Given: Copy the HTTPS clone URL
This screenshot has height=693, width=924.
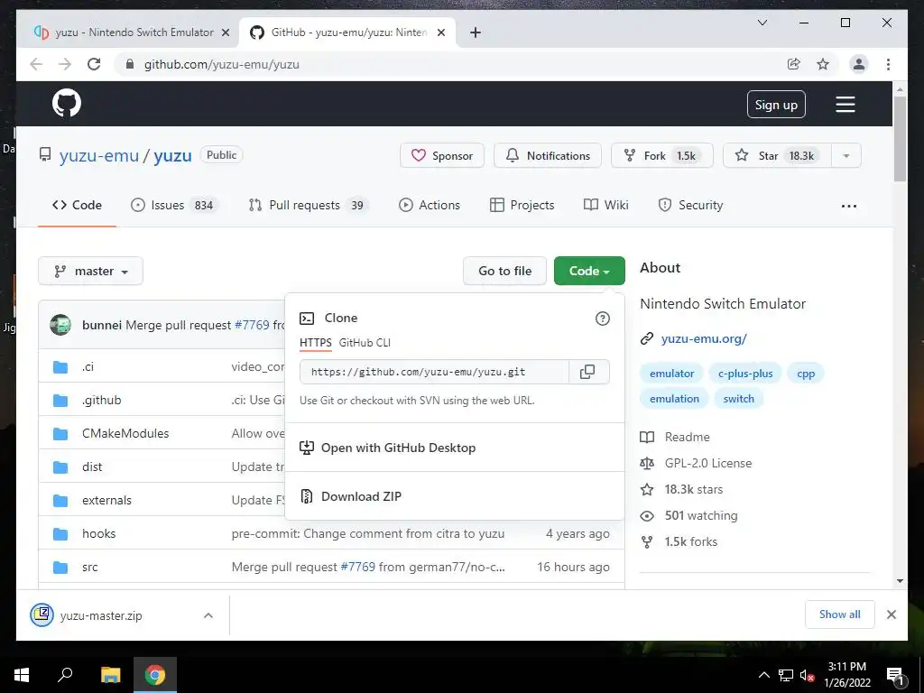Looking at the screenshot, I should coord(587,372).
